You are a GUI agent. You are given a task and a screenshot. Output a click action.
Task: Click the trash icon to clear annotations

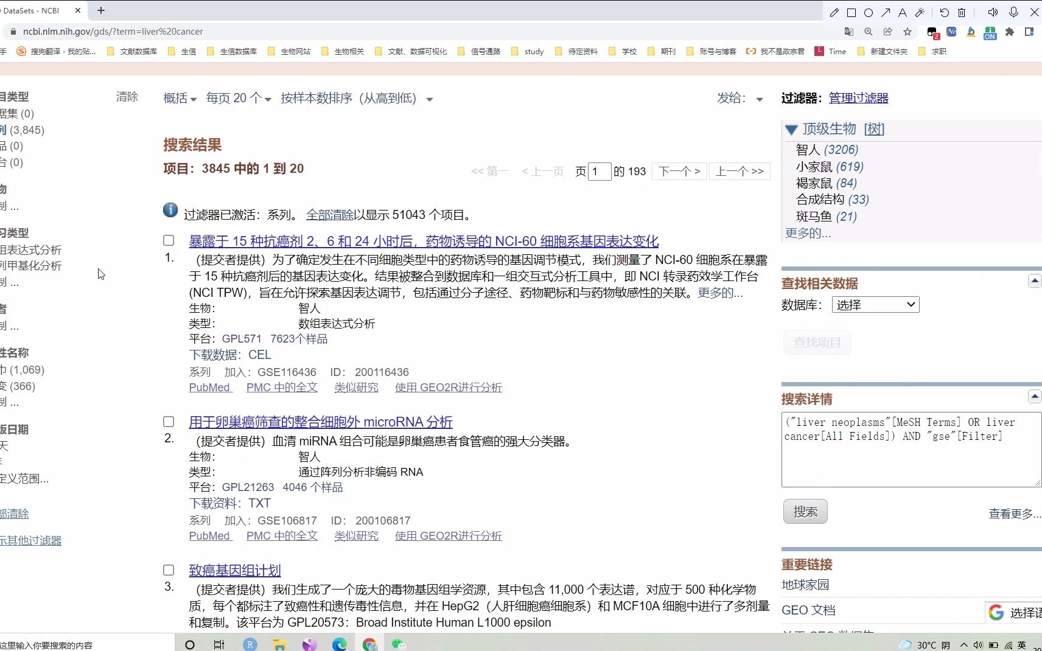pos(962,12)
